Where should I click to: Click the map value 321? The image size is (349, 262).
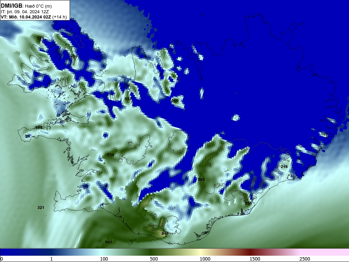(x=41, y=208)
